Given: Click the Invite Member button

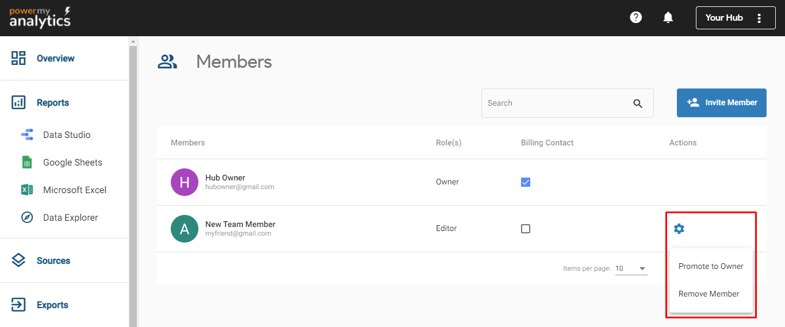Looking at the screenshot, I should [x=721, y=103].
